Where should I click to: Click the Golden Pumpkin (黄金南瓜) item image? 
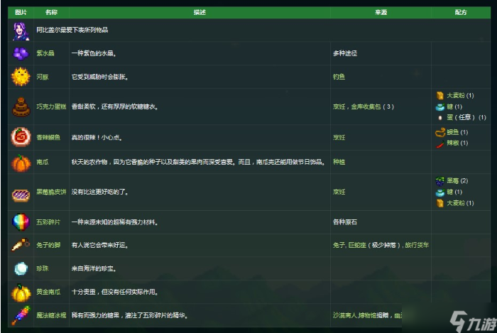point(21,293)
